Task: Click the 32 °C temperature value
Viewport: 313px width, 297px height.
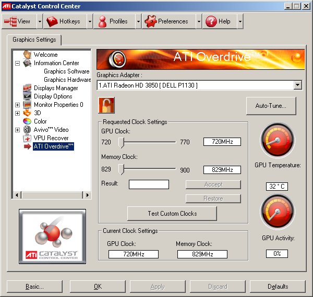Action: coord(277,187)
